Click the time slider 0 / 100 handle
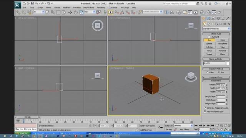Image resolution: width=246 pixels, height=138 pixels. [27, 117]
